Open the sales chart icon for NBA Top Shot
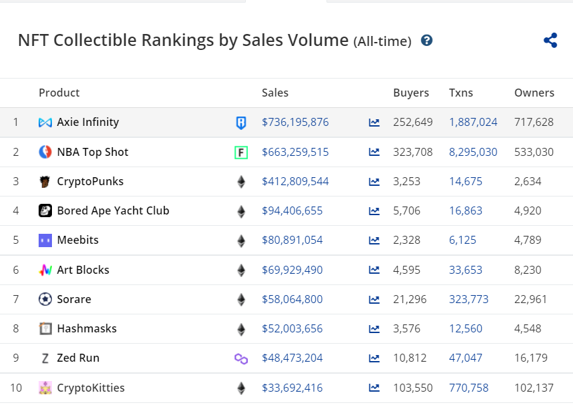573x405 pixels. 374,152
